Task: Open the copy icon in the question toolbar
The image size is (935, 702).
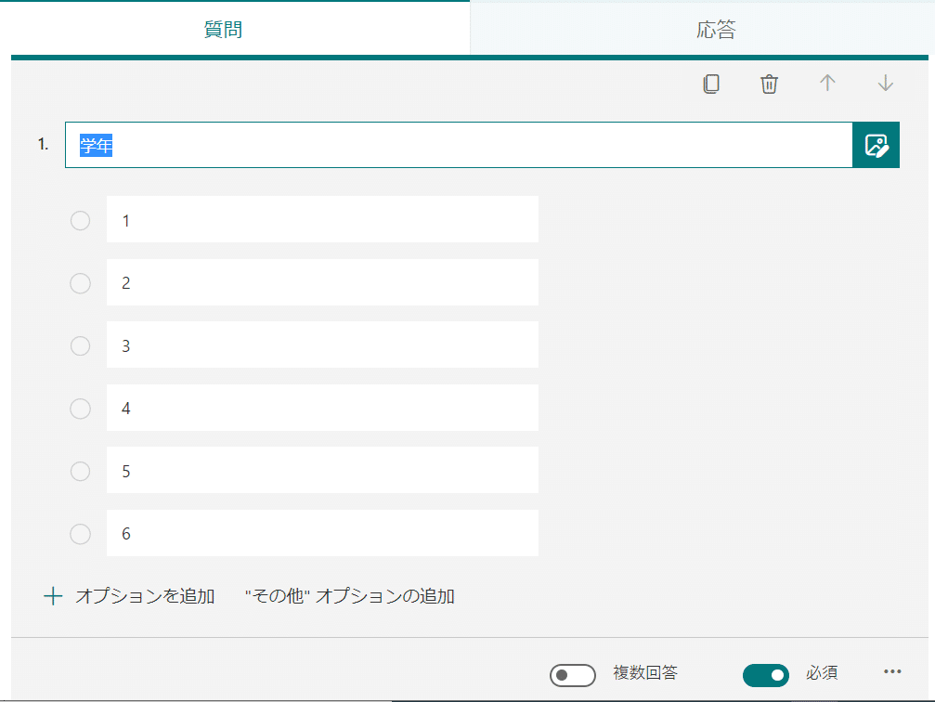Action: click(711, 84)
